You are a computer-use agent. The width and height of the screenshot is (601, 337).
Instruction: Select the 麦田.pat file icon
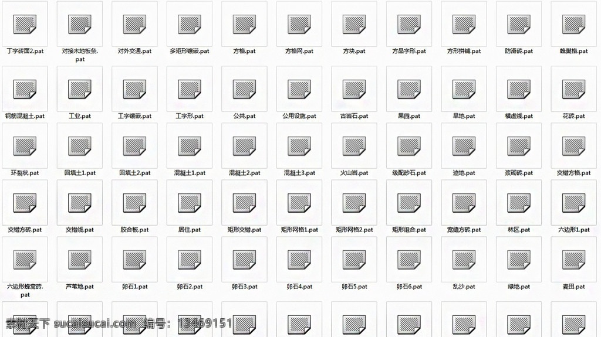click(x=574, y=259)
